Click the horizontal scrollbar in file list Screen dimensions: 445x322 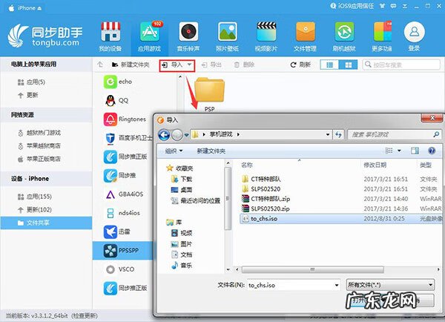(312, 269)
